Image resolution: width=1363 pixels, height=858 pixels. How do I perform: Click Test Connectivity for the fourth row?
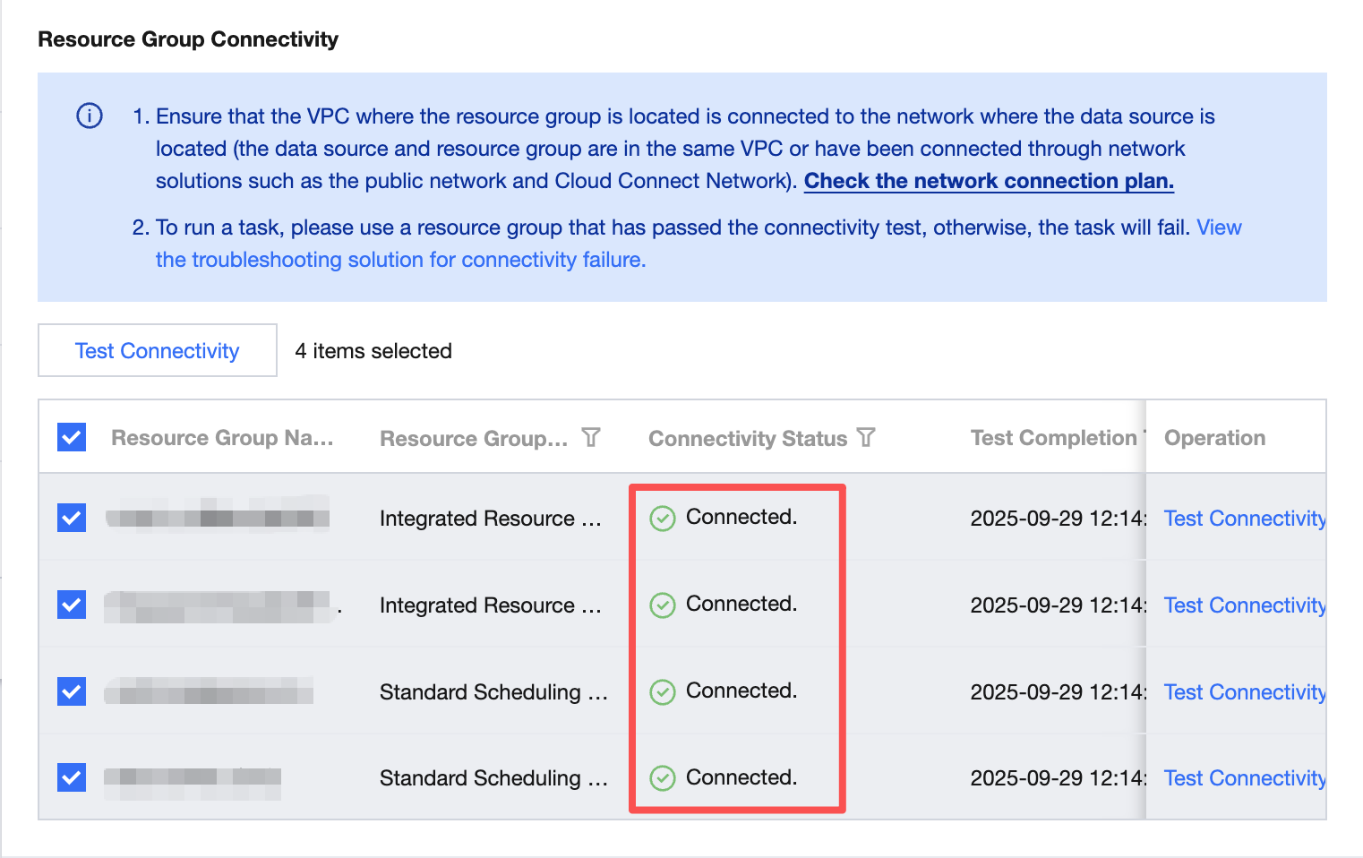[1244, 778]
